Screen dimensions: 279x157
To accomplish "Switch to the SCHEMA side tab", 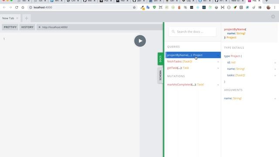I will click(x=160, y=75).
